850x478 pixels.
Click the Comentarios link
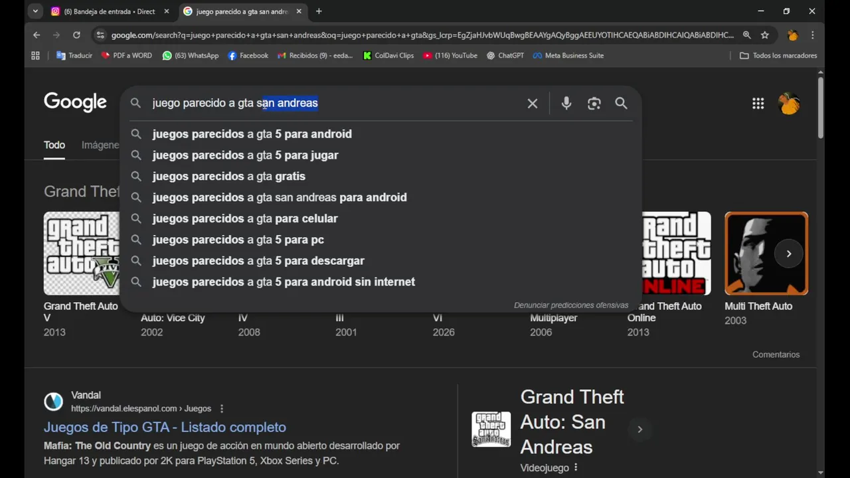[776, 355]
